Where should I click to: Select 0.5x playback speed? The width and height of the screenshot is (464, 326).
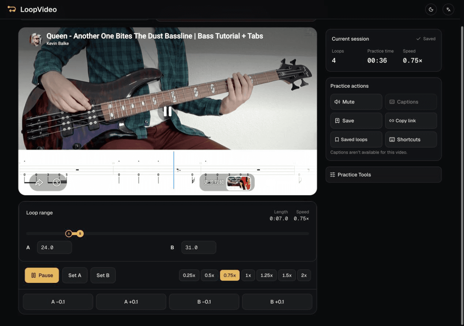(x=210, y=275)
